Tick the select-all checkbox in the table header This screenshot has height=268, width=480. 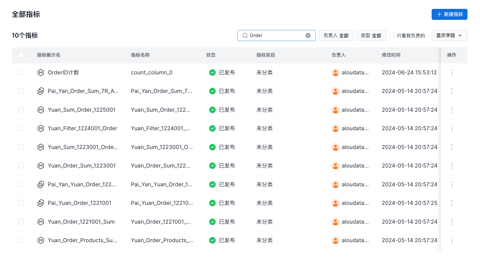pyautogui.click(x=21, y=55)
